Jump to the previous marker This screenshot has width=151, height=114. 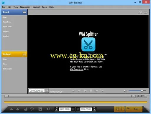tap(74, 91)
